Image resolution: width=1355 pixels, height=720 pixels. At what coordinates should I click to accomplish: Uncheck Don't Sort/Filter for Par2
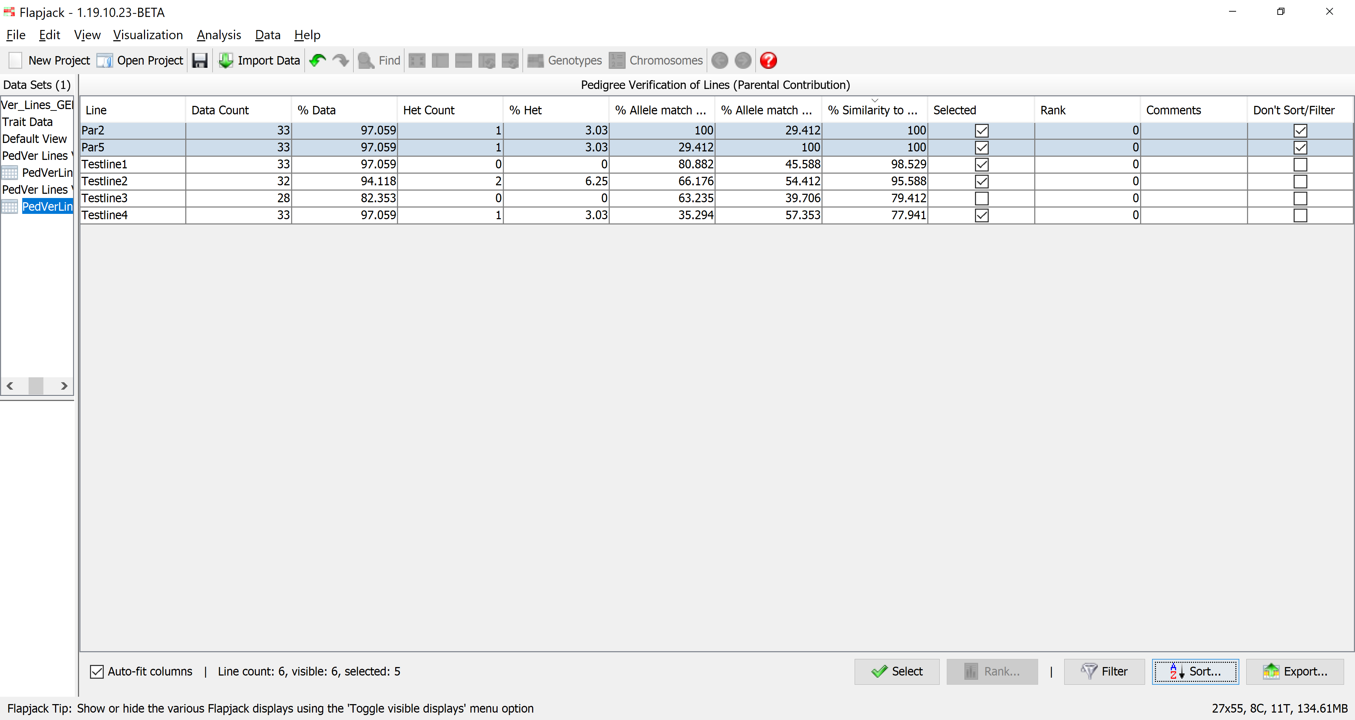1300,131
